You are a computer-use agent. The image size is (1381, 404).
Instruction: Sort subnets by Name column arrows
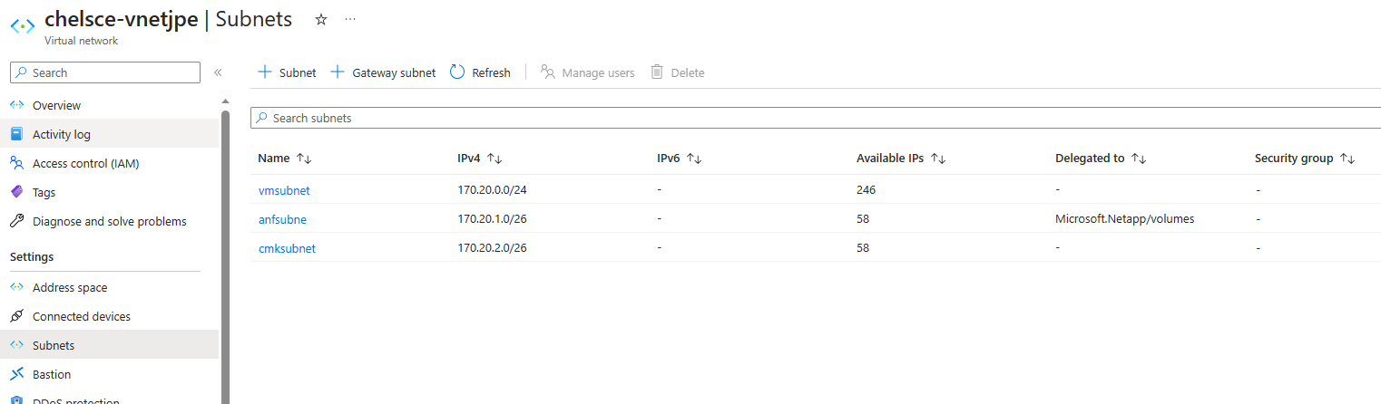[304, 159]
